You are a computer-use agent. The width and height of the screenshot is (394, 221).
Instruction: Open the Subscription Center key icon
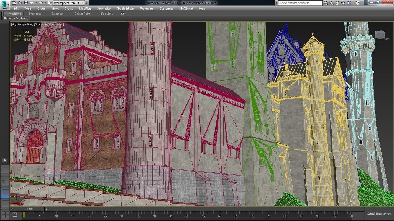[x=331, y=3]
